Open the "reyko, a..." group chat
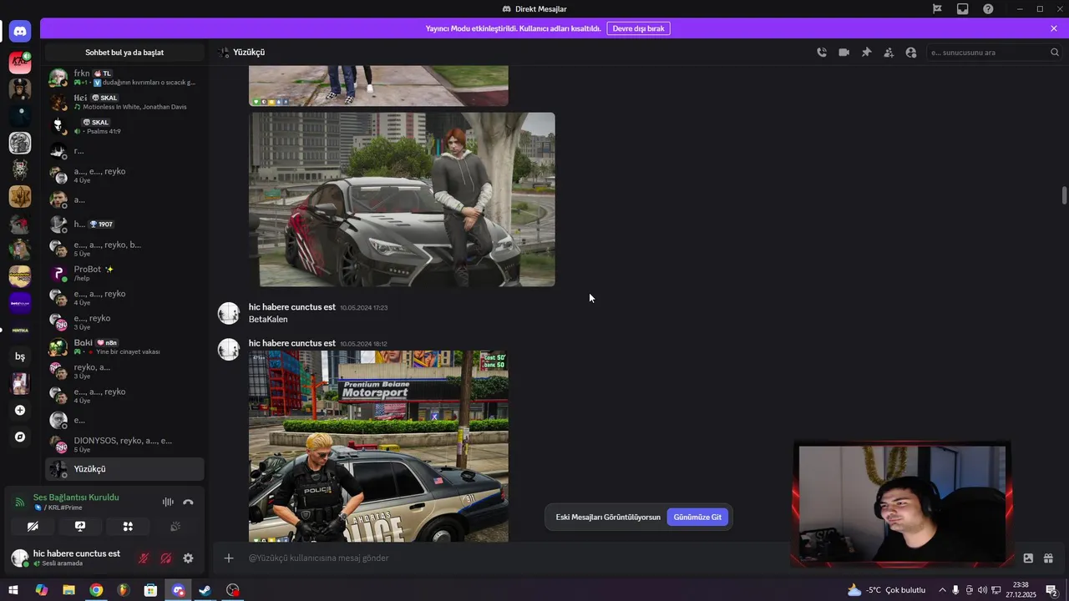The image size is (1069, 601). (124, 371)
